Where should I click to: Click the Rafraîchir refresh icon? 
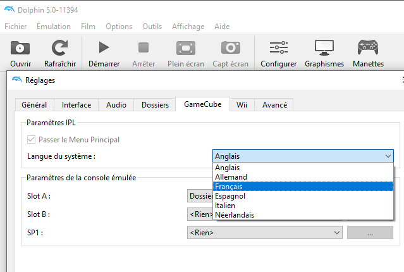pyautogui.click(x=60, y=47)
